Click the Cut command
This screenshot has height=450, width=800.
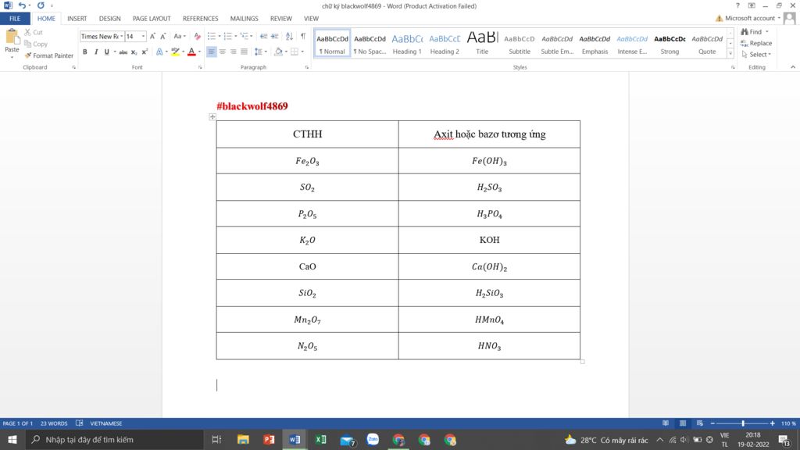(34, 32)
